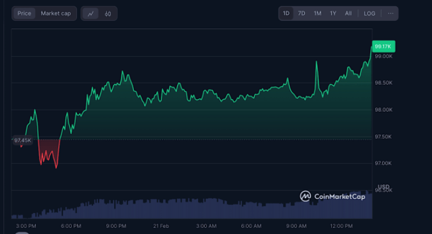Select the 7D time range
The width and height of the screenshot is (432, 234).
click(x=301, y=14)
